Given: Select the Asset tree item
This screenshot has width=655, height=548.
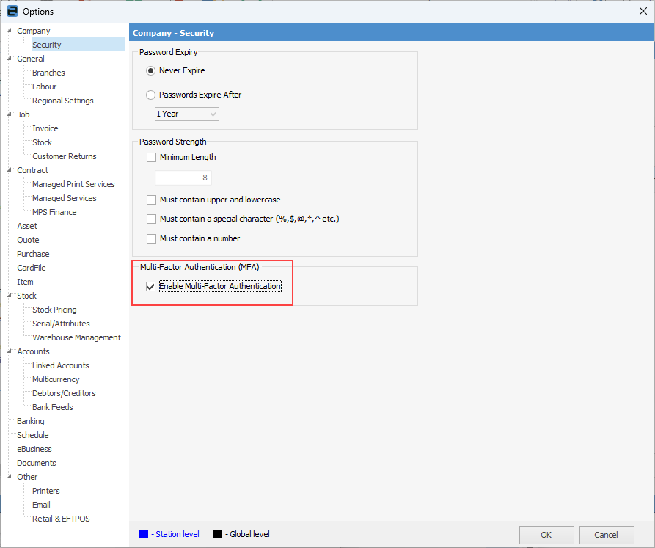Looking at the screenshot, I should click(27, 226).
